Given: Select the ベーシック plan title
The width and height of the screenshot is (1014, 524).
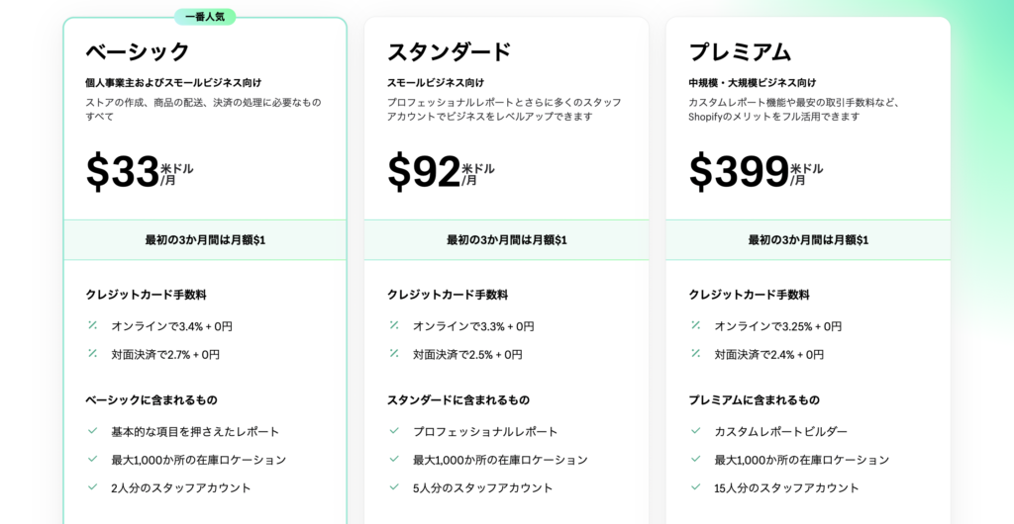Looking at the screenshot, I should (138, 51).
